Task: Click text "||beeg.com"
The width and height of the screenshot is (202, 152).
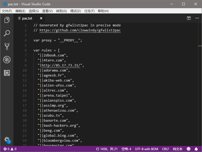Action: 51,131
